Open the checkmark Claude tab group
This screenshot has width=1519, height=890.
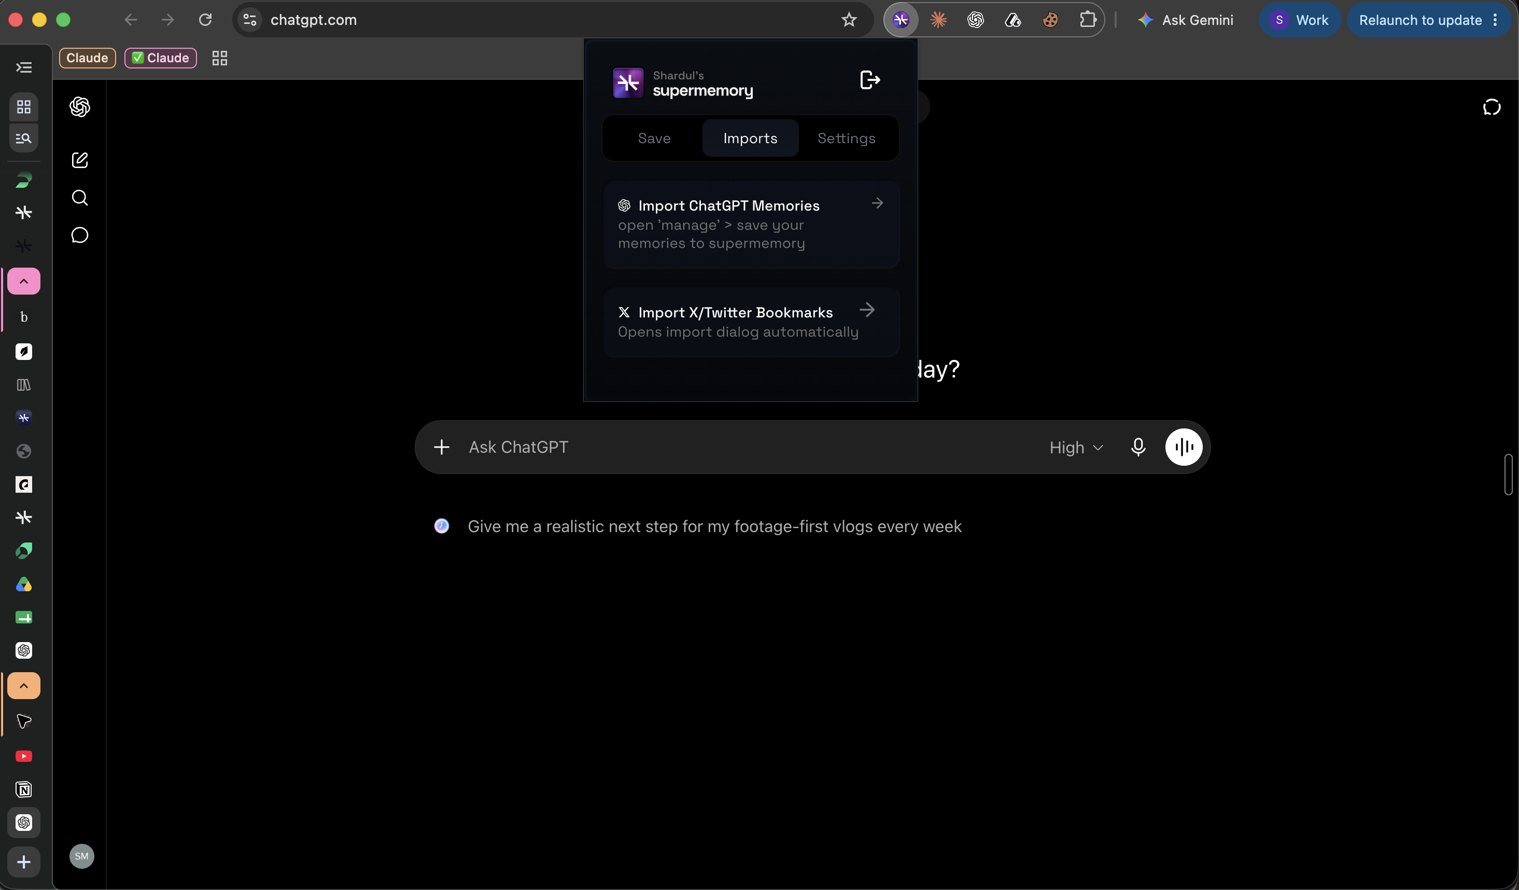click(160, 58)
